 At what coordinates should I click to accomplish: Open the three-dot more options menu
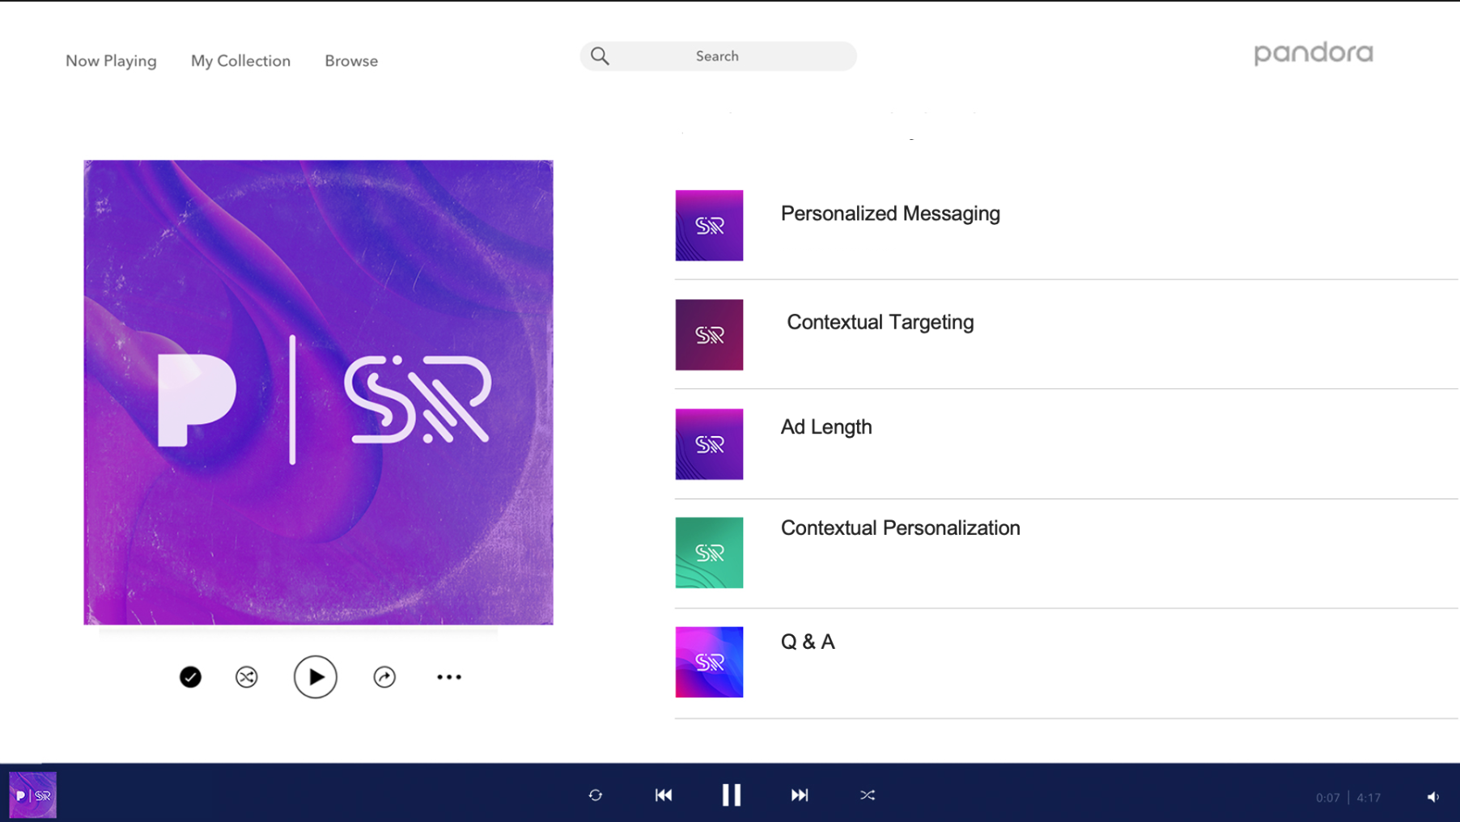(x=449, y=677)
